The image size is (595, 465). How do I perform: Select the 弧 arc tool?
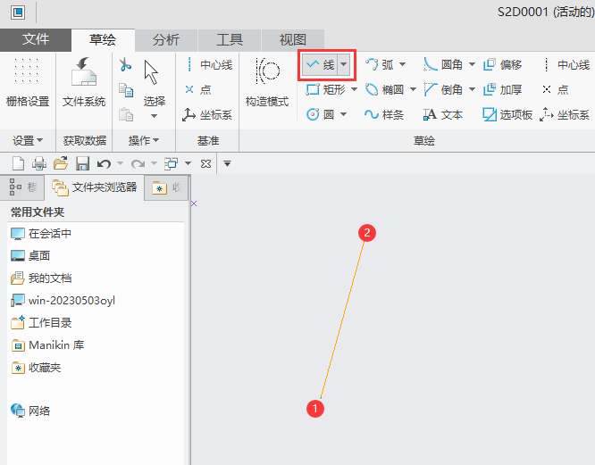click(x=380, y=65)
